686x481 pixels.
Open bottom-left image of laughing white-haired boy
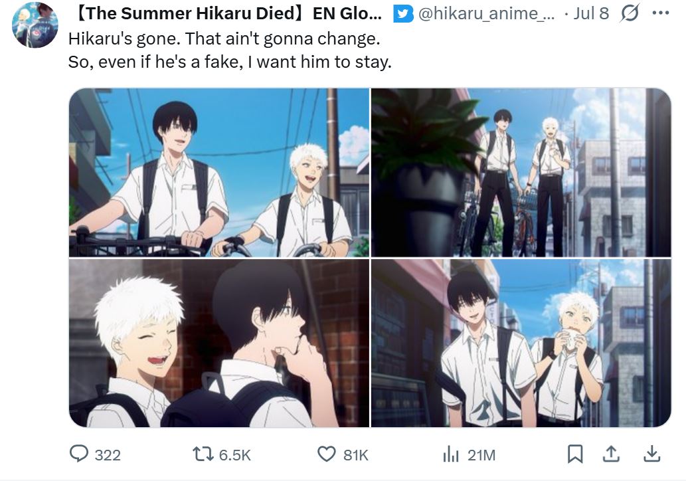(219, 343)
